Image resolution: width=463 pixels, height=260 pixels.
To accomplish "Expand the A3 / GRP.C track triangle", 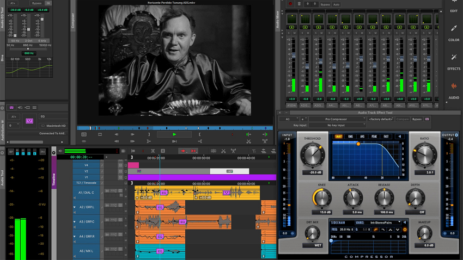I will click(x=75, y=222).
